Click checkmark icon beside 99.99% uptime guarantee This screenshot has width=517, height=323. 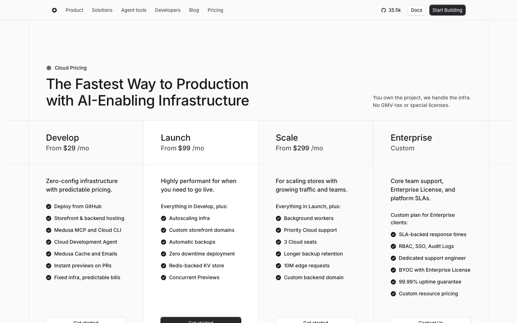[393, 282]
